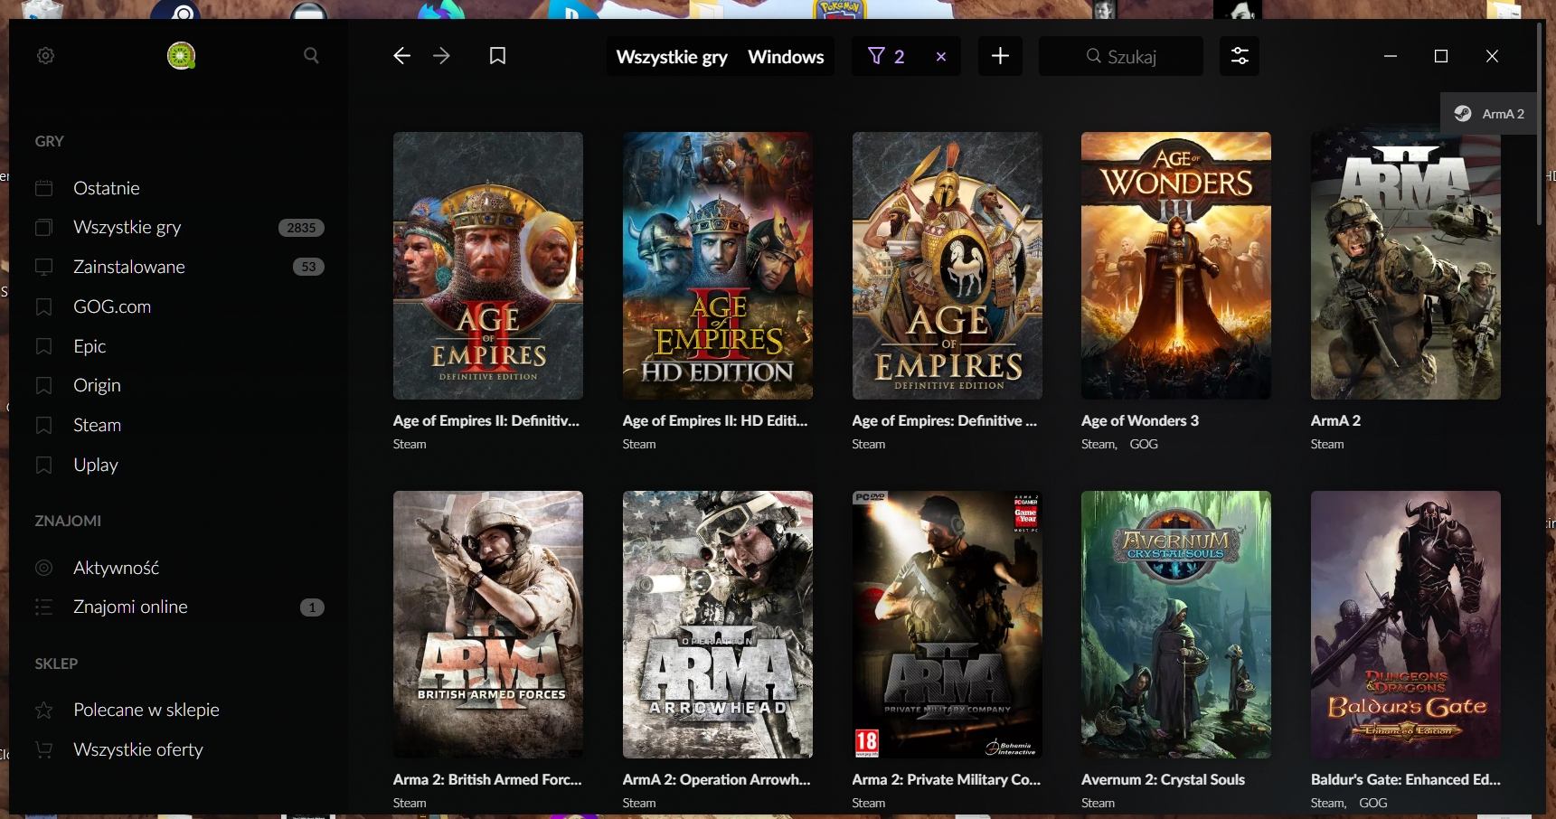The height and width of the screenshot is (819, 1556).
Task: Click the library vertical scrollbar
Action: (x=1540, y=124)
